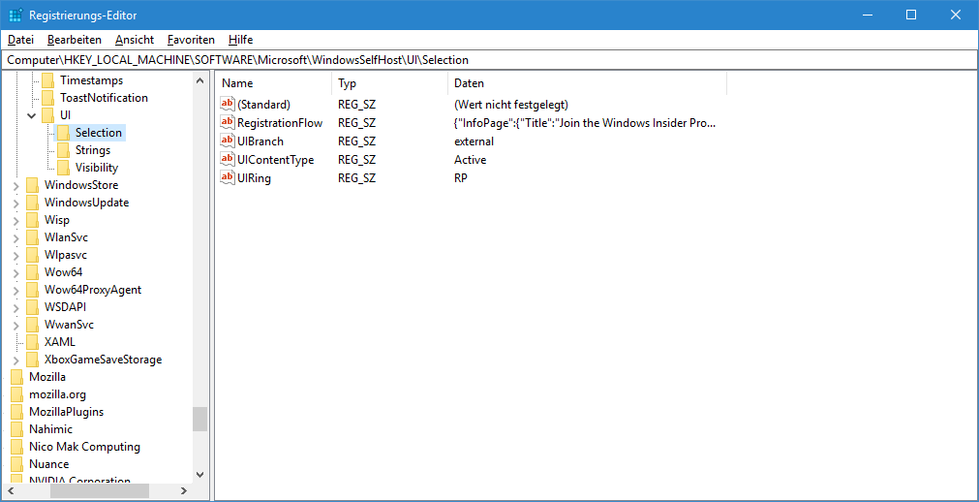Image resolution: width=979 pixels, height=502 pixels.
Task: Click the Selection key folder icon
Action: click(x=63, y=133)
